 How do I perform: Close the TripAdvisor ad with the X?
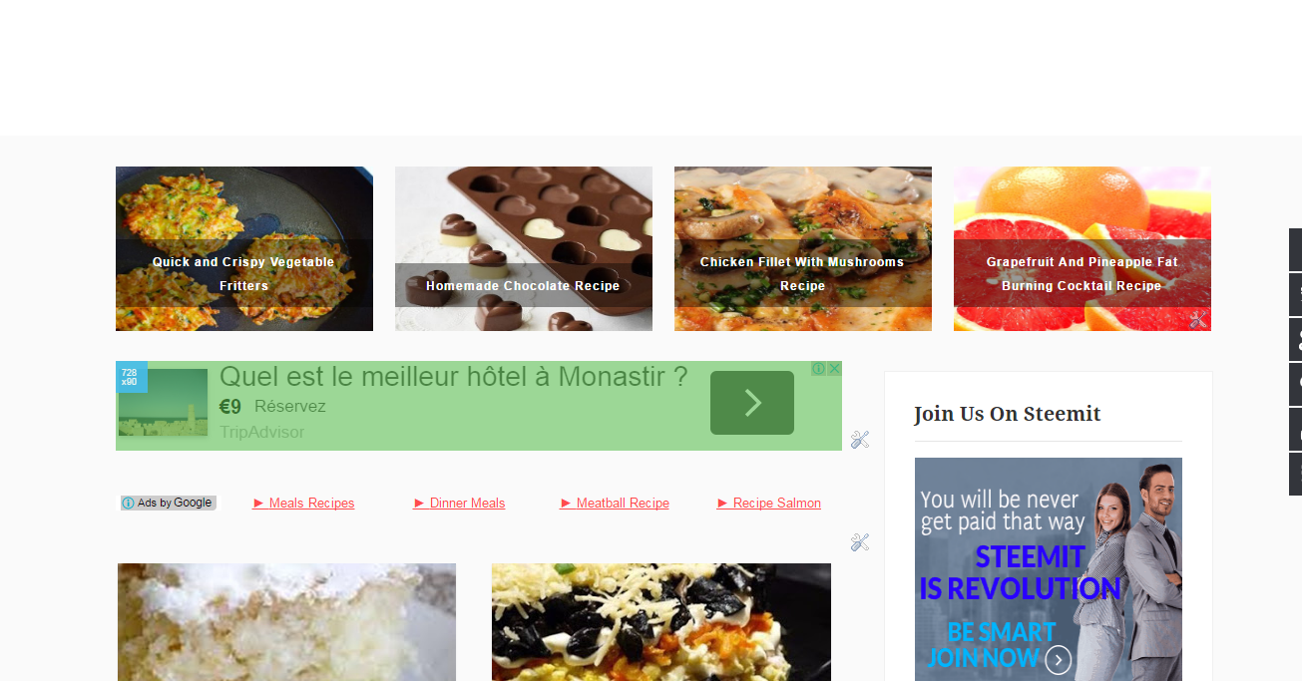coord(834,368)
